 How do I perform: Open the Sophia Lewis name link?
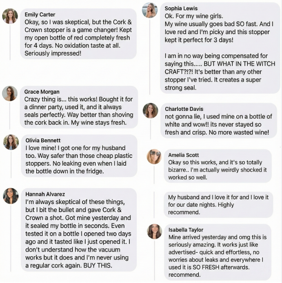(x=181, y=8)
